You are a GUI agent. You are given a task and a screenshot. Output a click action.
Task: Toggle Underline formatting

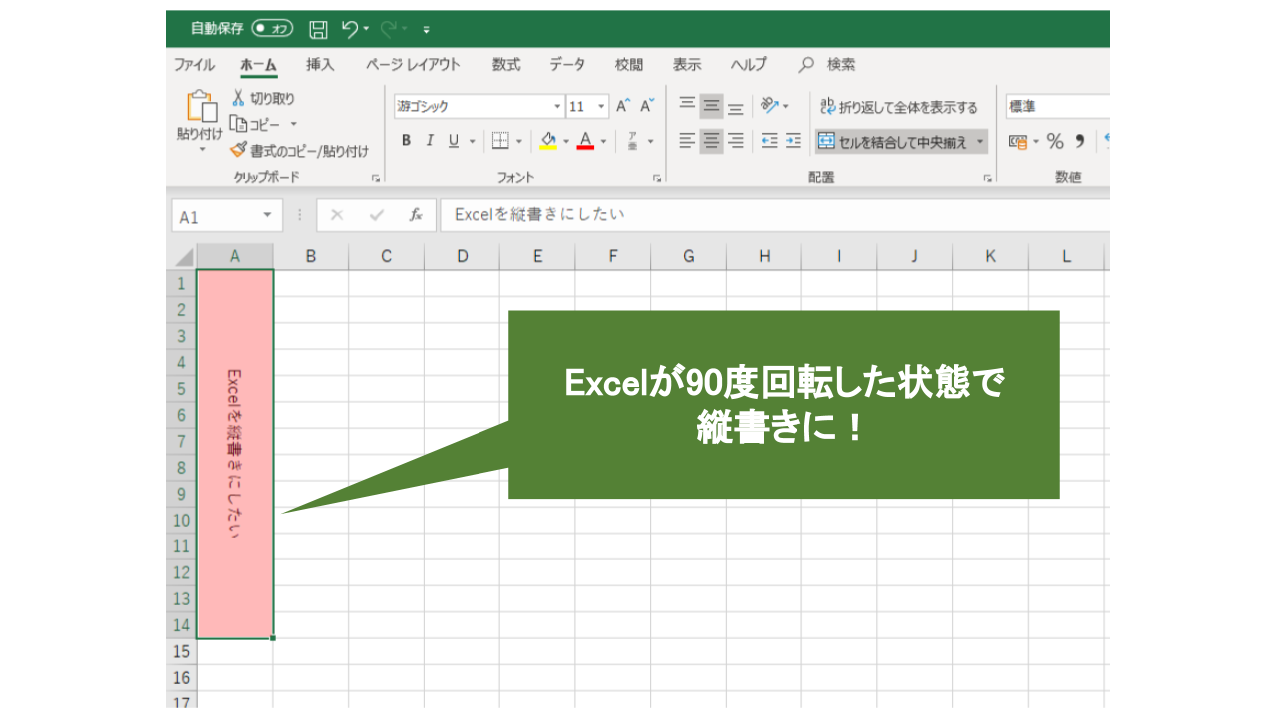(454, 141)
